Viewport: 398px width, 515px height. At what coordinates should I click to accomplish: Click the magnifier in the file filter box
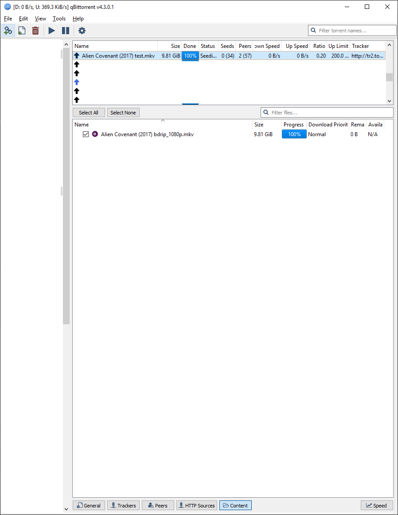[x=266, y=112]
